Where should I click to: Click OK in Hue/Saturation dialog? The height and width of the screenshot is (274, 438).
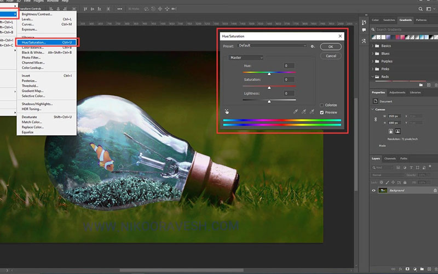coord(331,47)
